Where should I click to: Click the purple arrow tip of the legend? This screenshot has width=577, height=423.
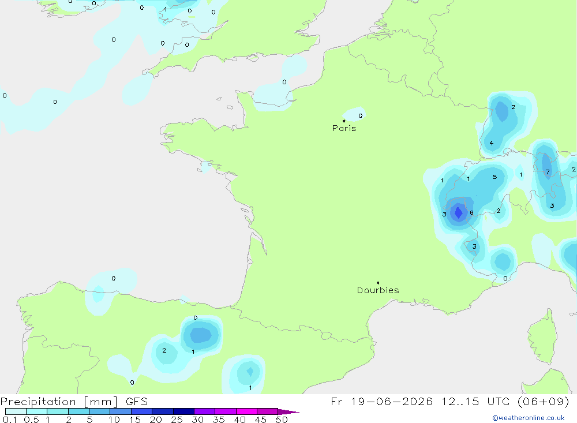(288, 411)
